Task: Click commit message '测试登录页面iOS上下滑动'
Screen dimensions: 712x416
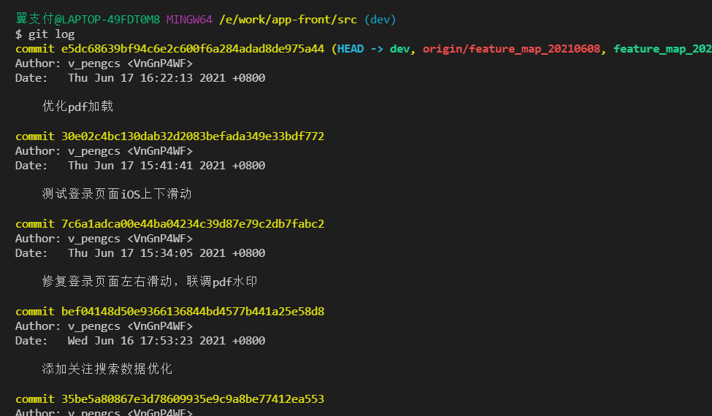Action: (117, 194)
